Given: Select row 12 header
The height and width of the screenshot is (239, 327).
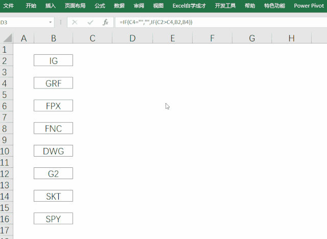Looking at the screenshot, I should coord(6,173).
